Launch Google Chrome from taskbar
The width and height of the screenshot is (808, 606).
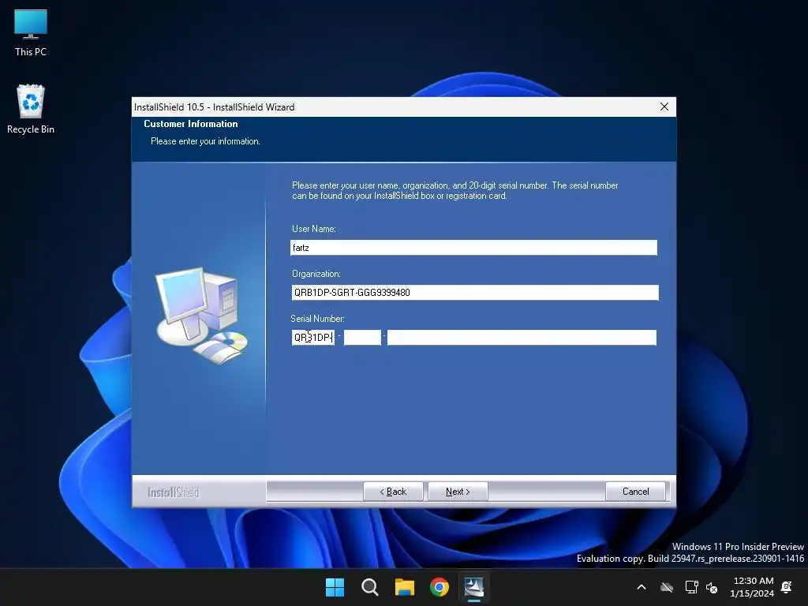click(440, 587)
